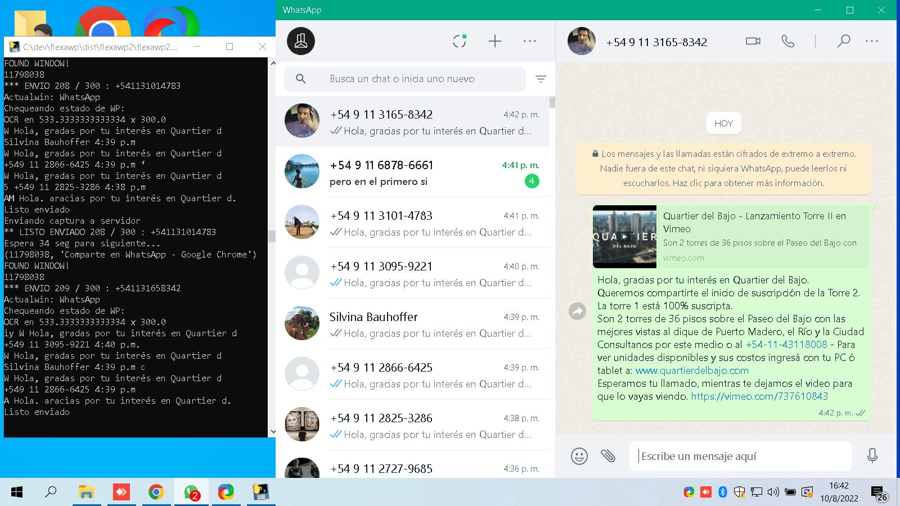
Task: Open the contact avatar in chat header
Action: click(582, 41)
